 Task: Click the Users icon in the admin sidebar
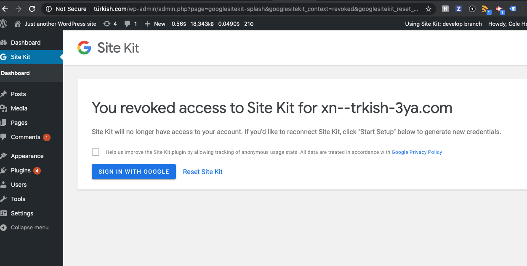pyautogui.click(x=4, y=184)
